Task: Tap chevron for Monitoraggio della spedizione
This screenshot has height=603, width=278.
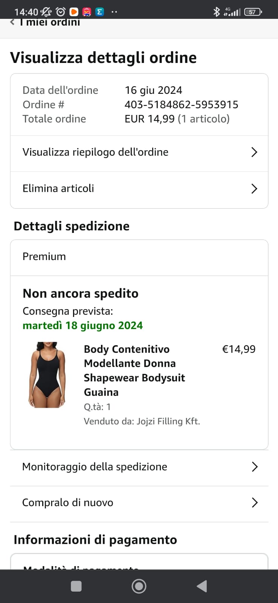Action: click(255, 467)
